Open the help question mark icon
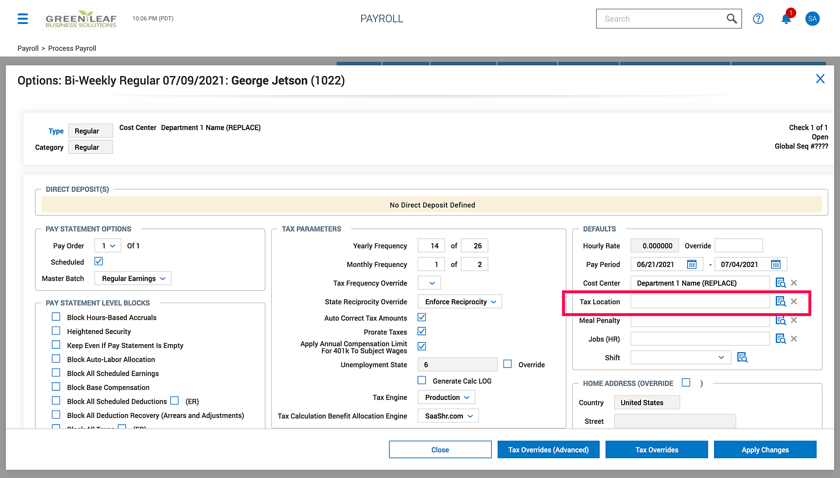The image size is (840, 478). 758,18
